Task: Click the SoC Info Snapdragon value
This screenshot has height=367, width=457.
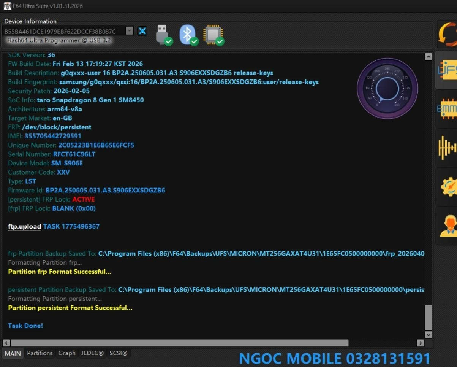Action: (90, 100)
